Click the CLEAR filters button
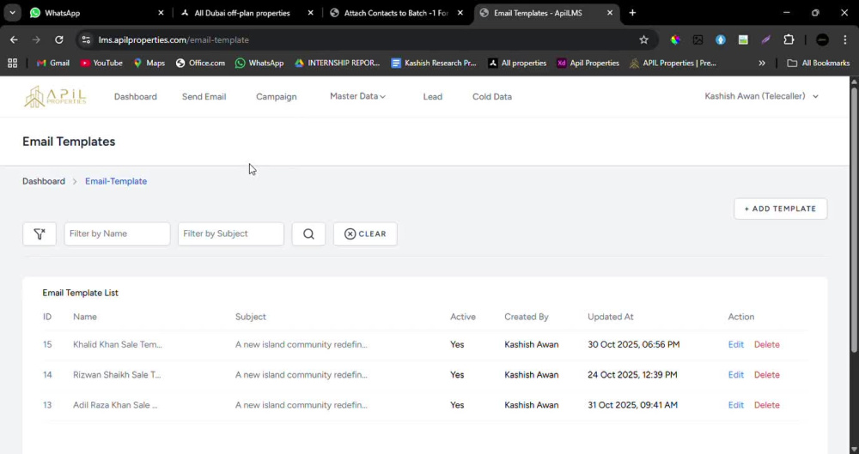Image resolution: width=859 pixels, height=454 pixels. 365,233
